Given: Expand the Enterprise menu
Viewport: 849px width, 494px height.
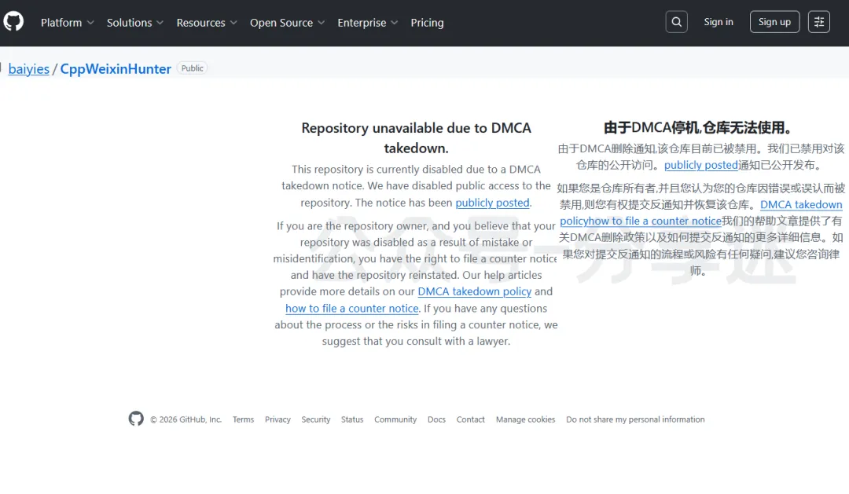Looking at the screenshot, I should [368, 23].
